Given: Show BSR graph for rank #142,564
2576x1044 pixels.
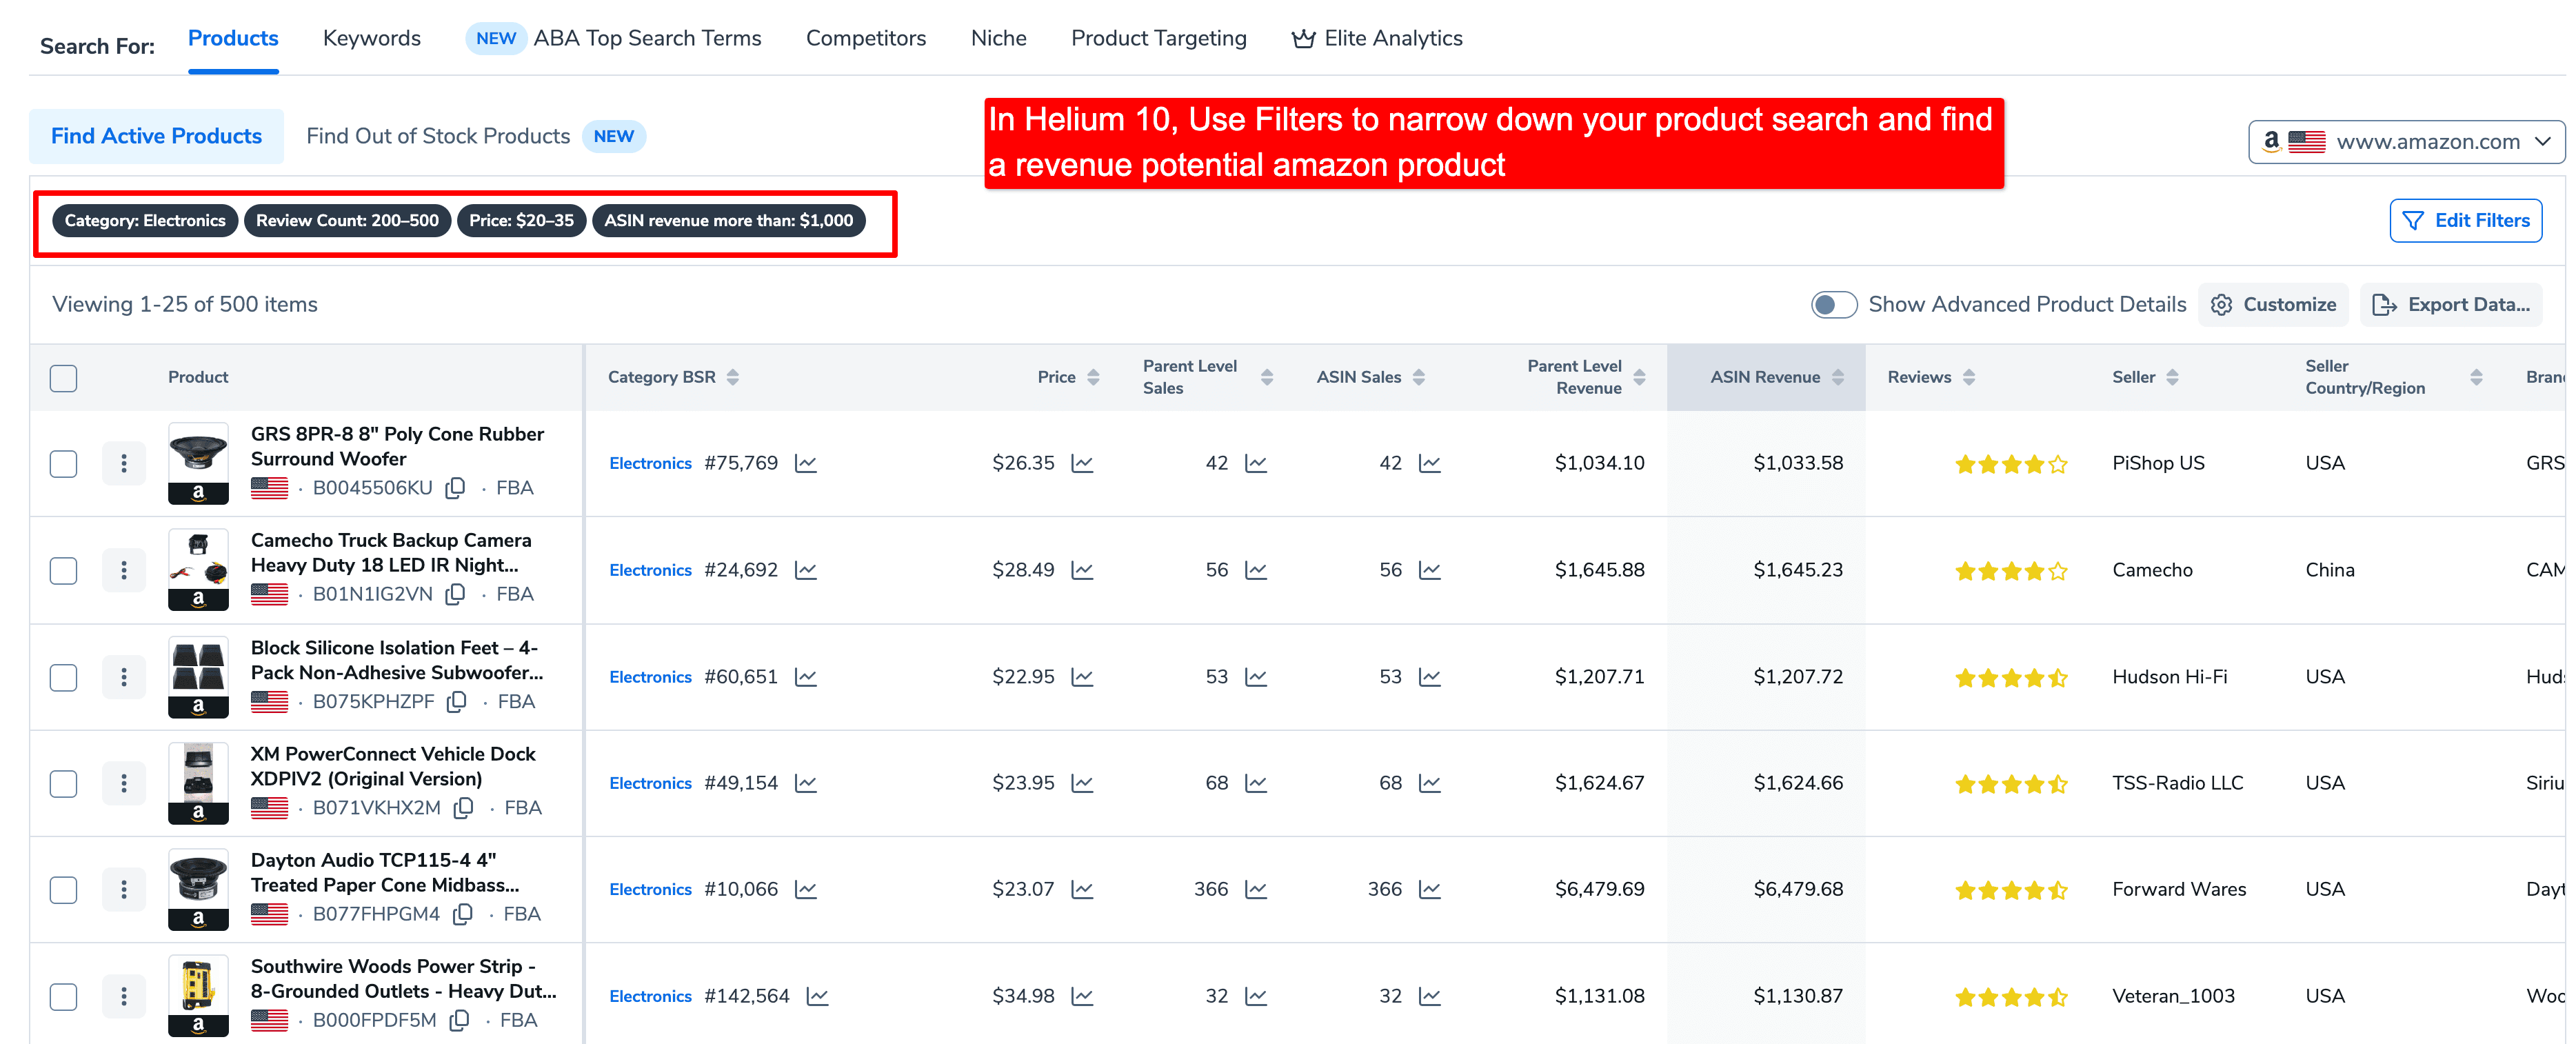Looking at the screenshot, I should click(x=818, y=996).
